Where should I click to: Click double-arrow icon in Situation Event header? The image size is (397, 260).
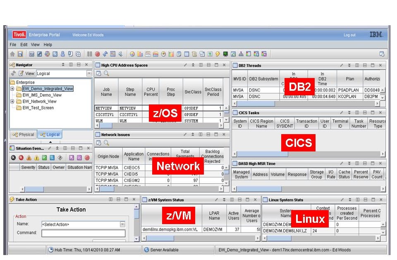(x=57, y=148)
